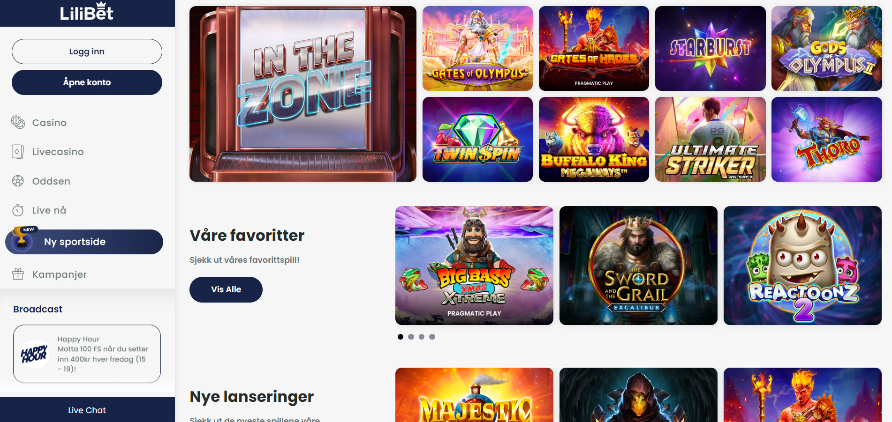Click Vis Alle under Våre favoritter

coord(226,289)
